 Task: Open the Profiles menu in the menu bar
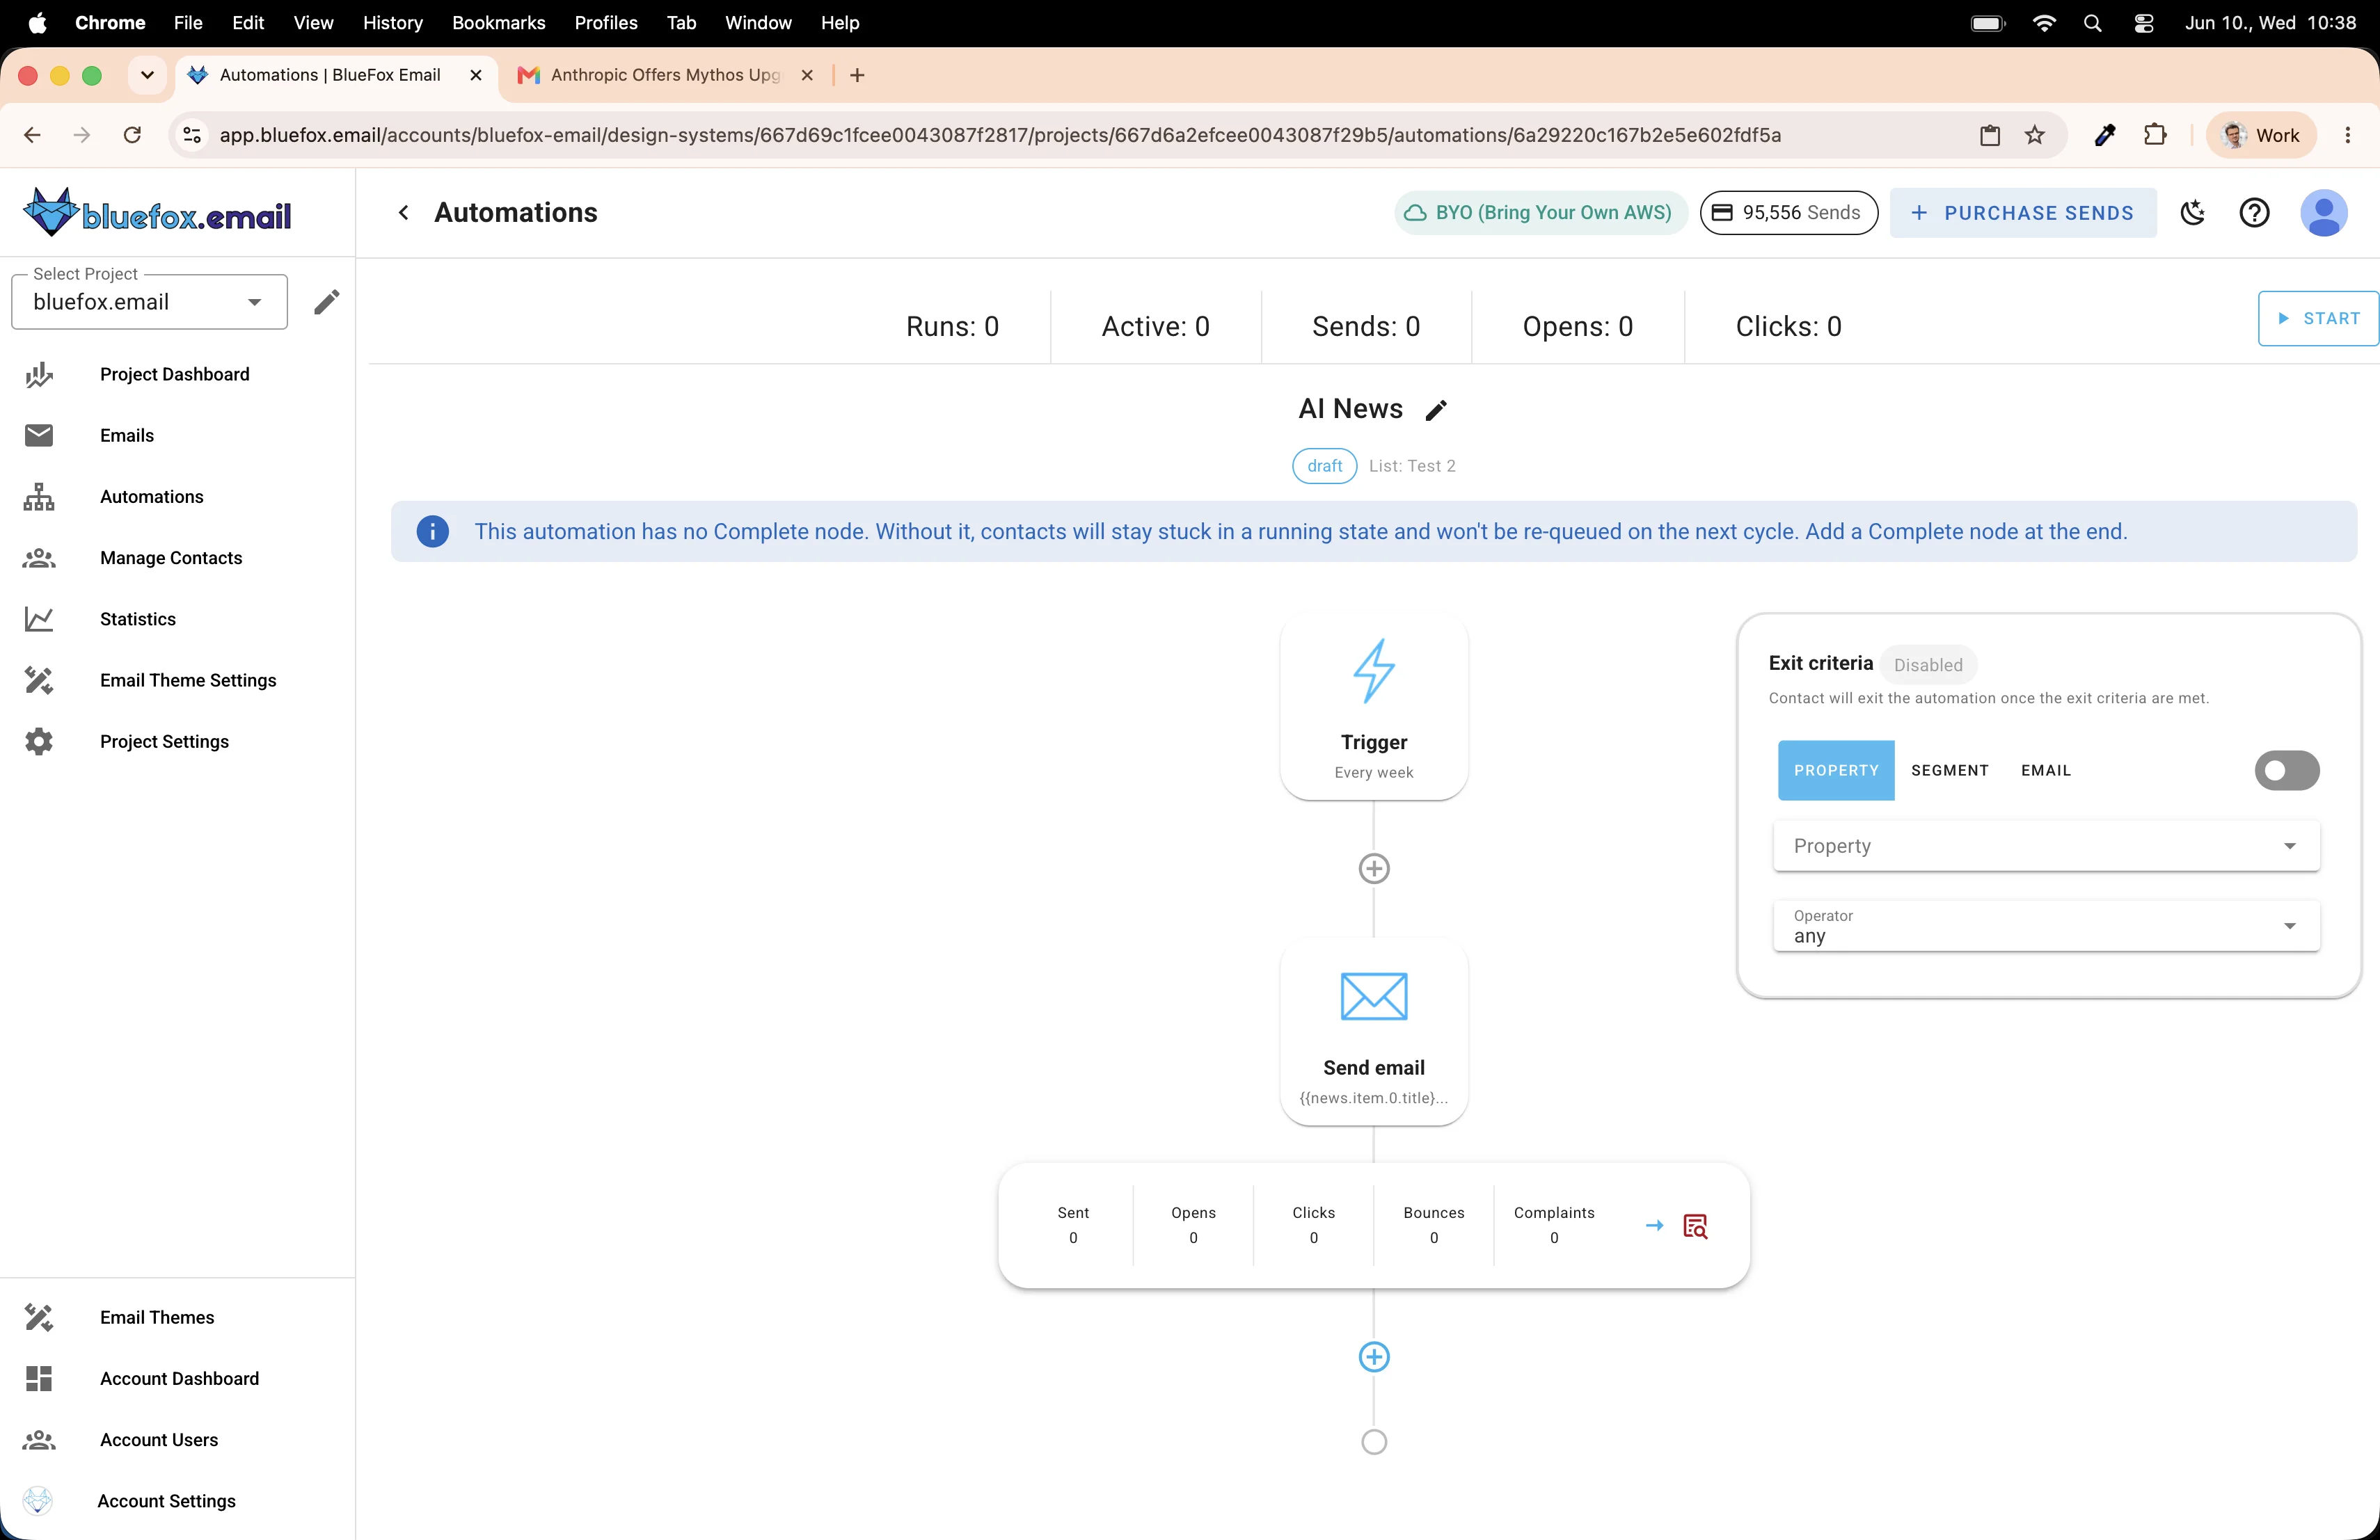point(605,22)
